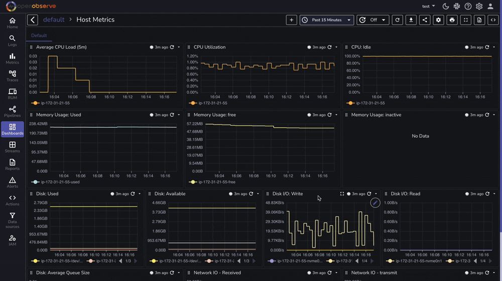Open dashboard settings gear in toolbar

coord(438,20)
